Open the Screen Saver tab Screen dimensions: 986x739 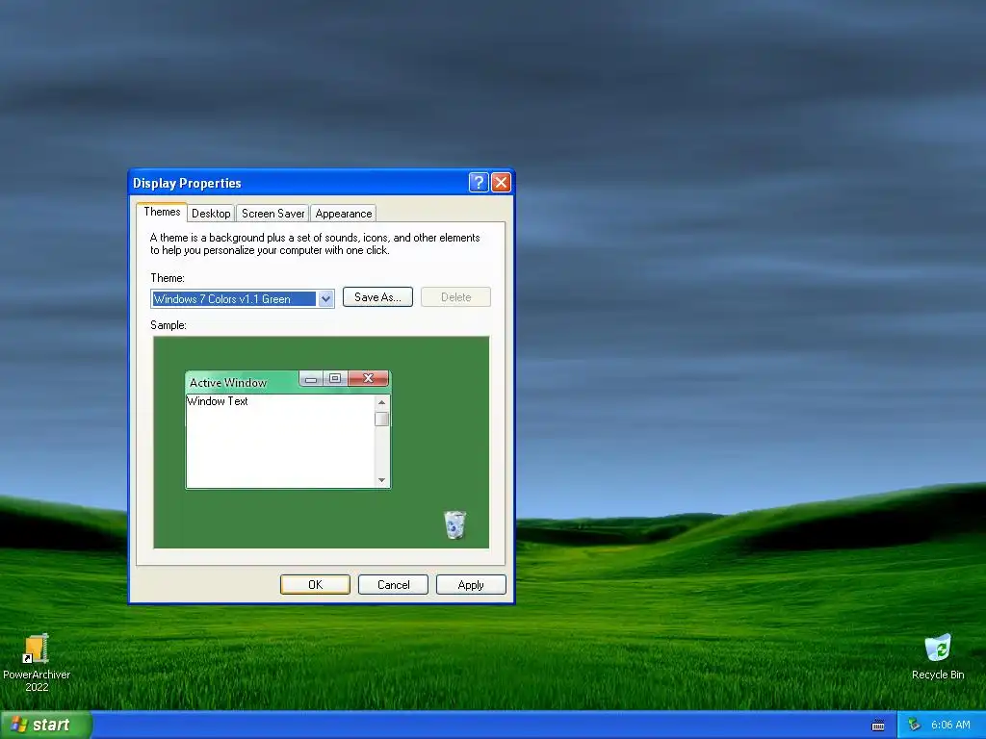click(x=272, y=214)
